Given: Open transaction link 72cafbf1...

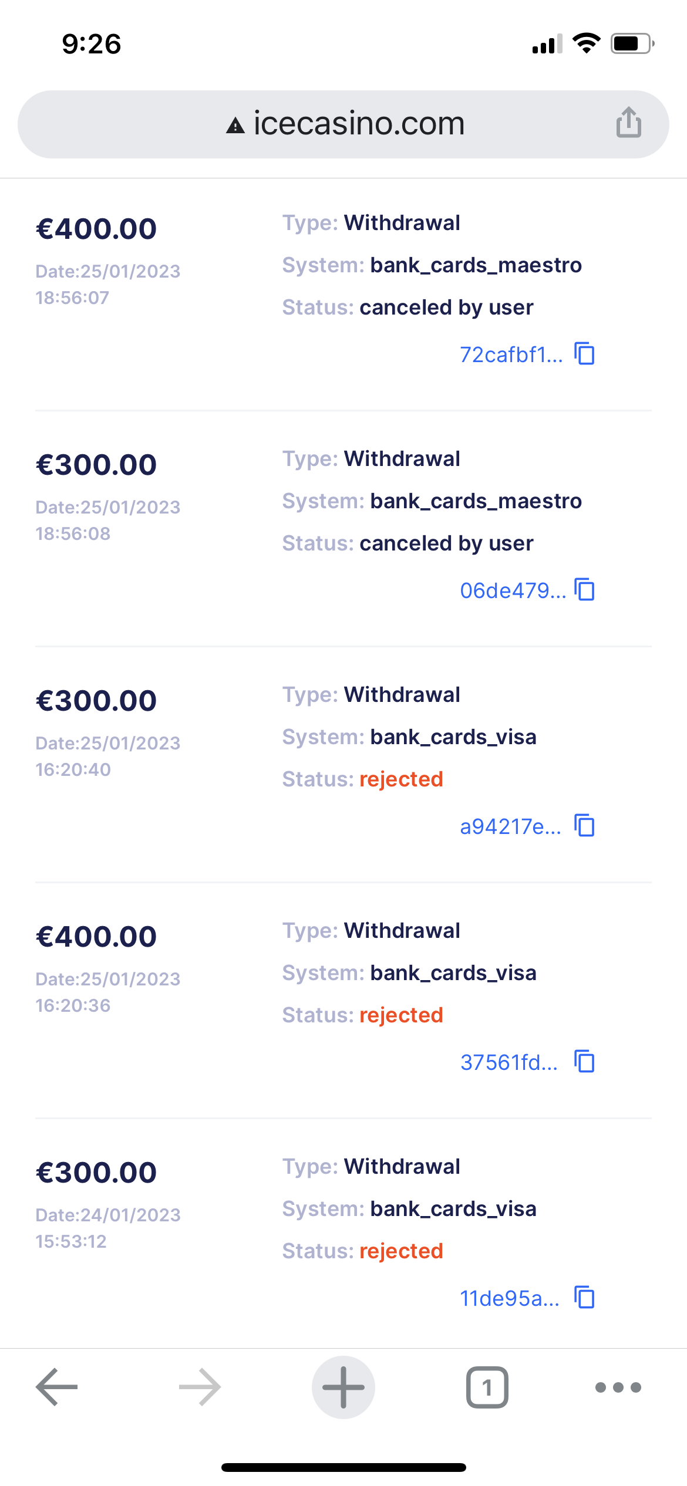Looking at the screenshot, I should pyautogui.click(x=511, y=355).
